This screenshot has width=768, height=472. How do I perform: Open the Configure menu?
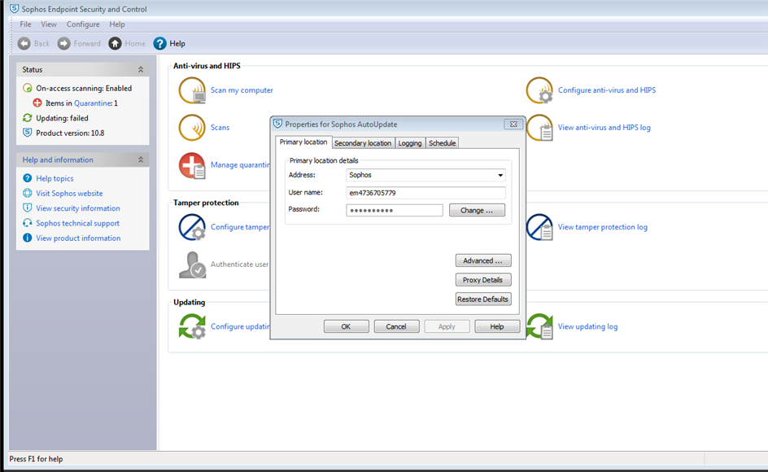[83, 24]
